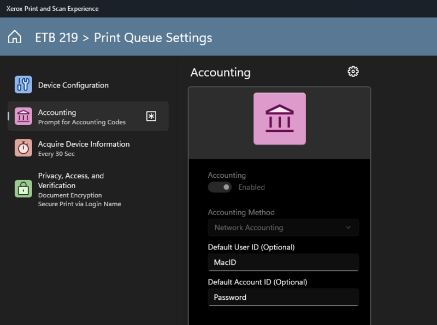Click the Prompt for Accounting Codes subtitle

82,123
